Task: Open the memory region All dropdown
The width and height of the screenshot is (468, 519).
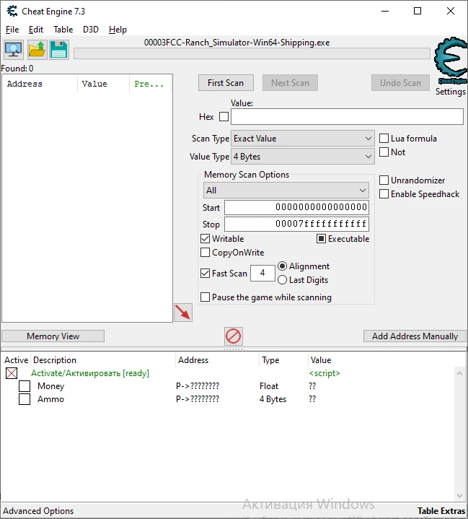Action: tap(286, 191)
